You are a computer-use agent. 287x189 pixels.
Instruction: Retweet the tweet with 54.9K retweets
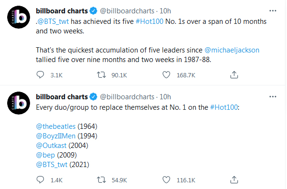101,180
